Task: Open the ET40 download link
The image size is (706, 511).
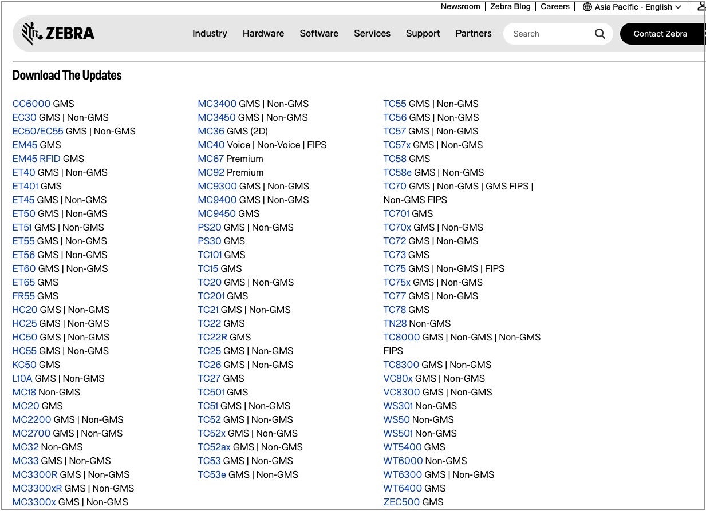Action: click(24, 172)
